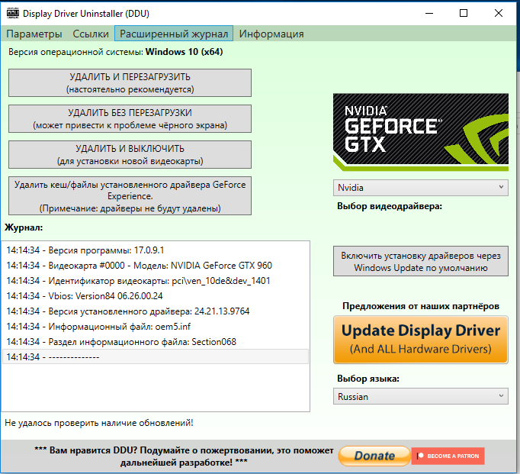Expand the Nvidia video driver dropdown
The width and height of the screenshot is (520, 474).
pos(421,188)
